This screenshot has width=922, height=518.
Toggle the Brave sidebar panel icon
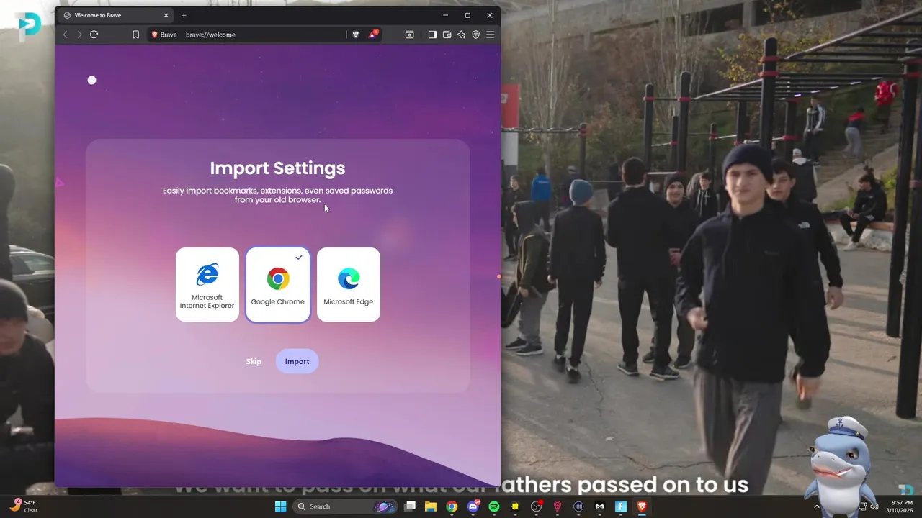(x=432, y=35)
